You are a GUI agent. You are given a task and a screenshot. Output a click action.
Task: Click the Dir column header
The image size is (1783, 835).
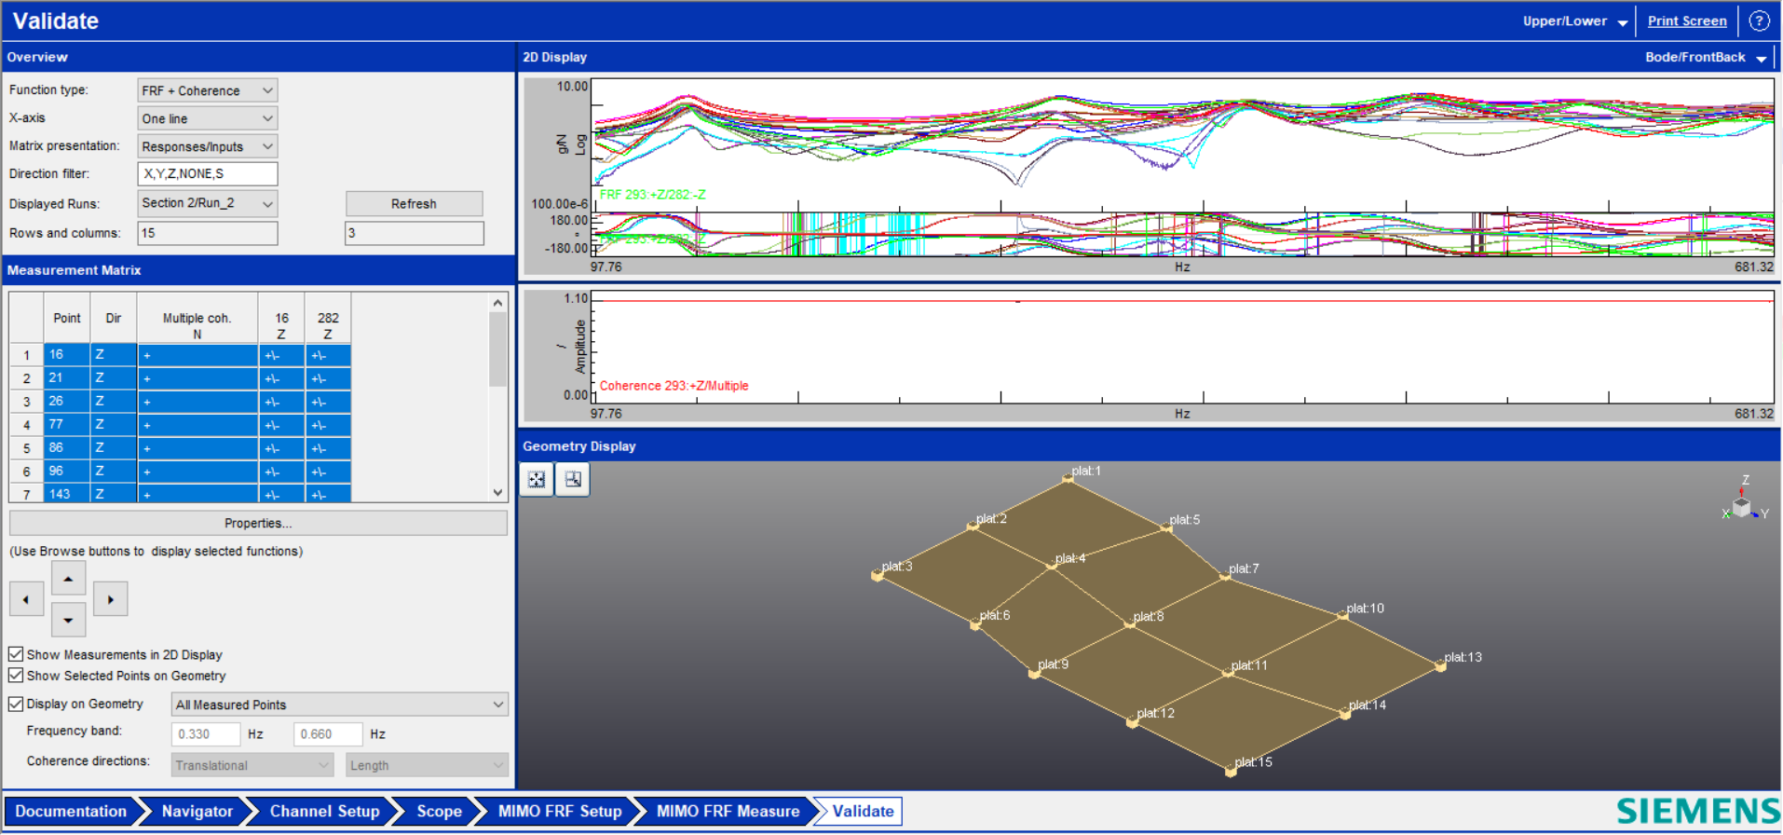click(x=114, y=318)
